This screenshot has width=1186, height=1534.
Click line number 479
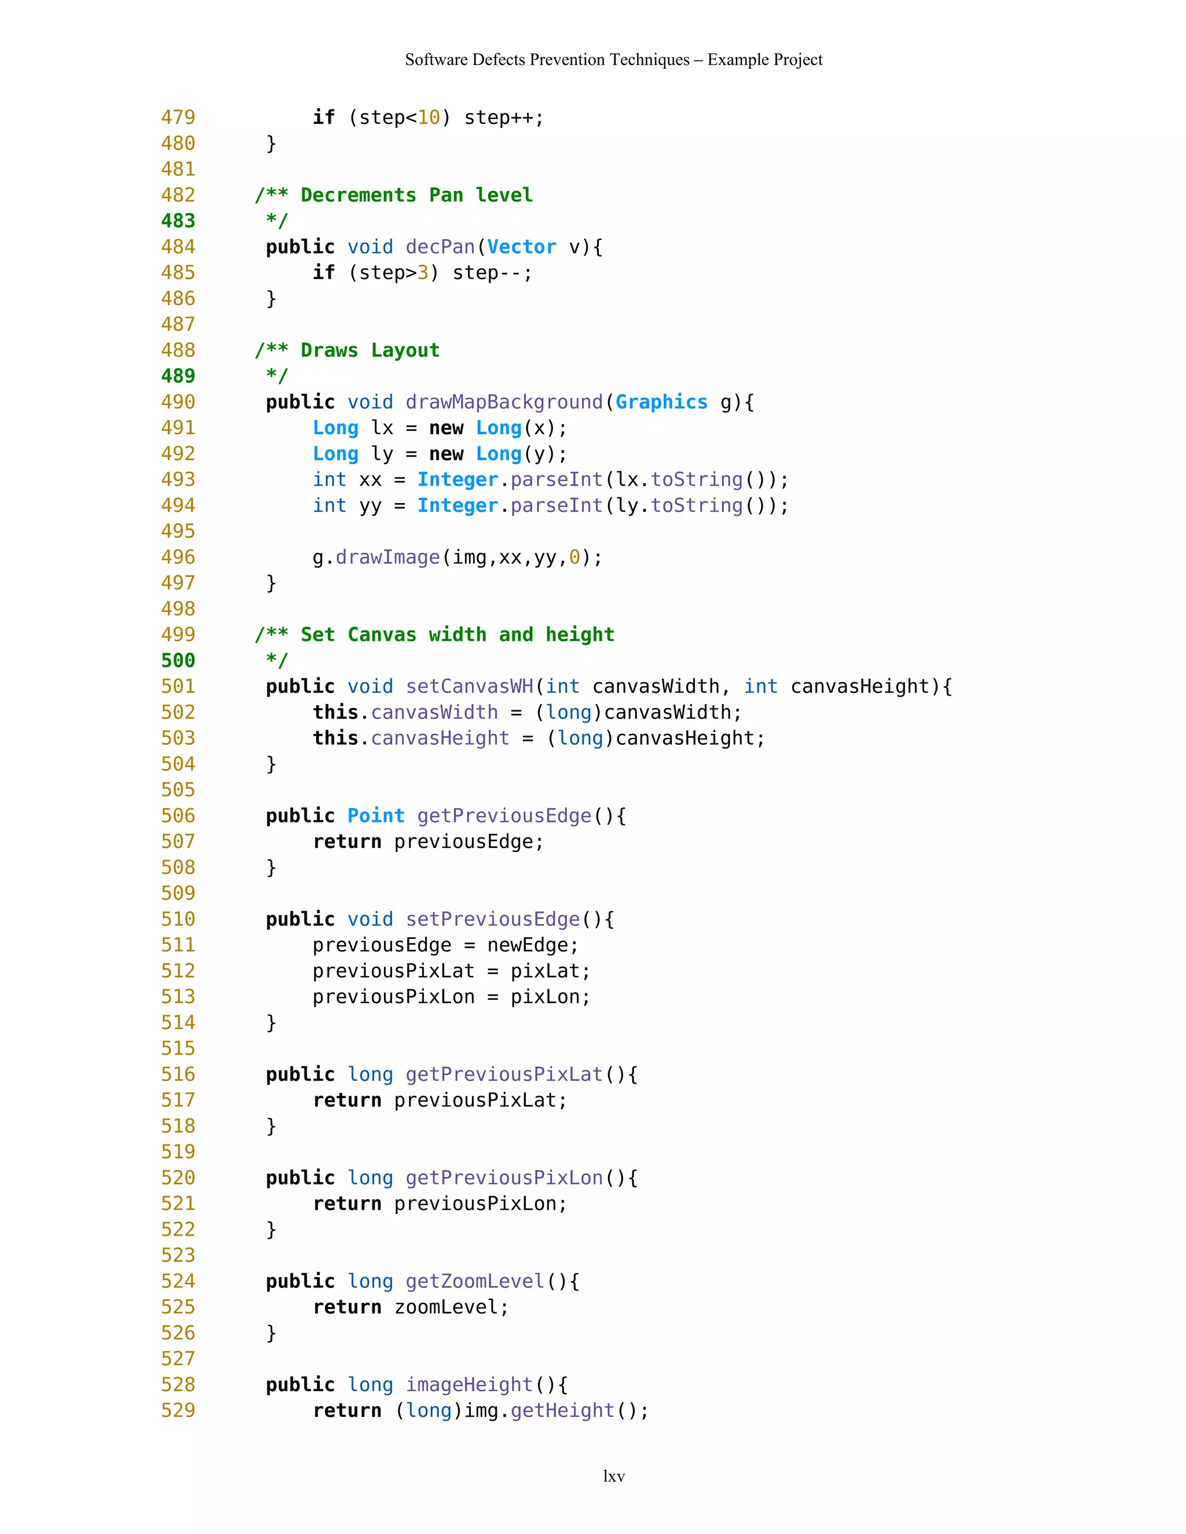point(178,116)
